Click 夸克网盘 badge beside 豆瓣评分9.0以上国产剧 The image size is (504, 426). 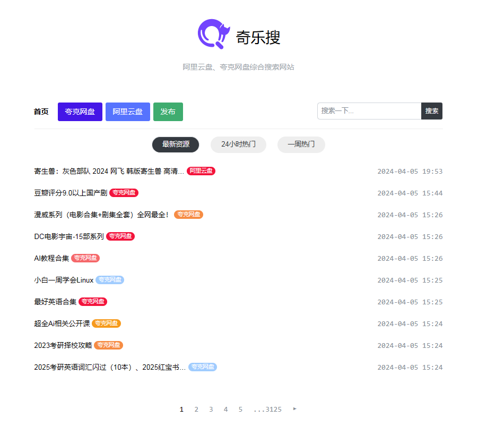coord(124,193)
